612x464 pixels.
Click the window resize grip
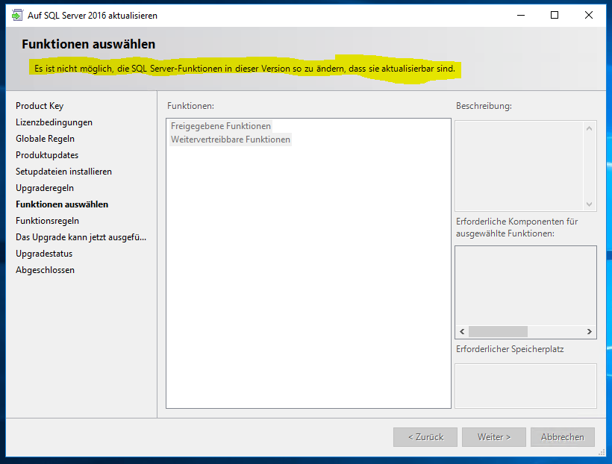coord(602,452)
